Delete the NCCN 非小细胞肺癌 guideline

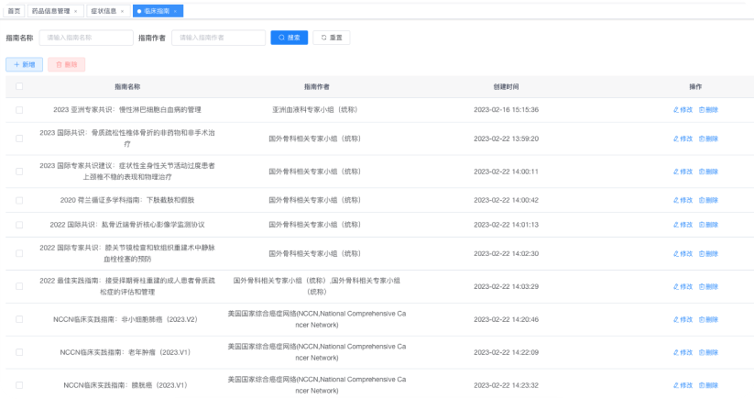point(708,319)
